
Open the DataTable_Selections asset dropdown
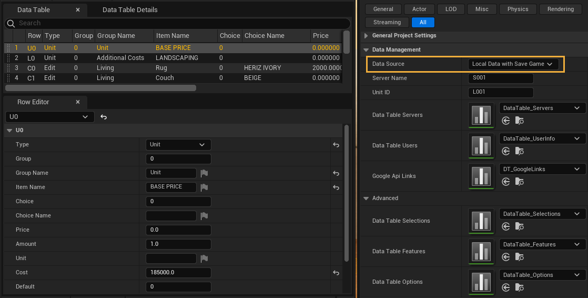(542, 214)
